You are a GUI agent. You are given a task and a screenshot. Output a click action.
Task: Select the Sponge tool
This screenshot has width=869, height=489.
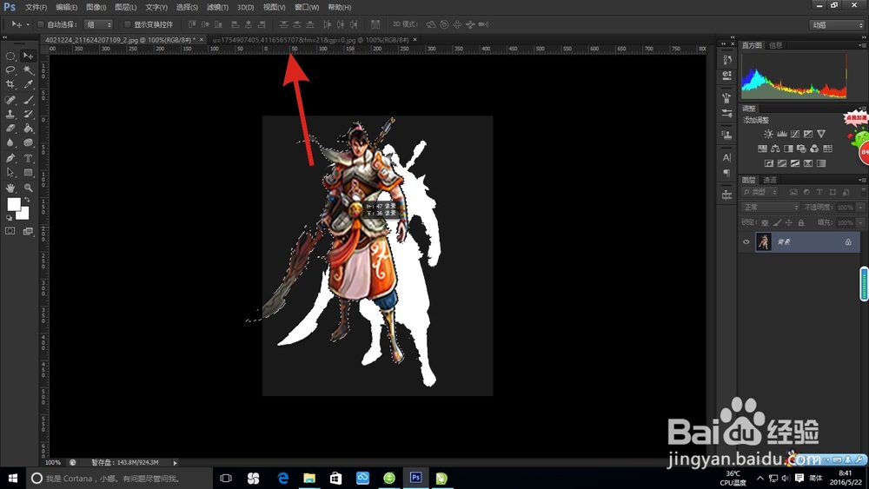tap(28, 142)
